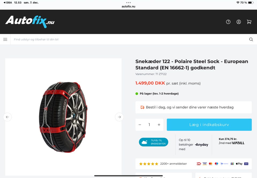Screen dimensions: 257x178
Task: Tap the three dots above the address bar
Action: [128, 2]
